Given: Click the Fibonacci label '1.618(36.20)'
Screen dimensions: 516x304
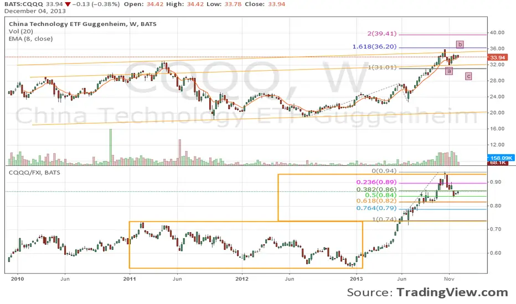Looking at the screenshot, I should [374, 46].
